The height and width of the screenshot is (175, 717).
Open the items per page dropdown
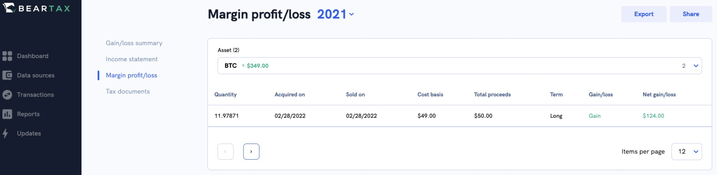pos(686,152)
